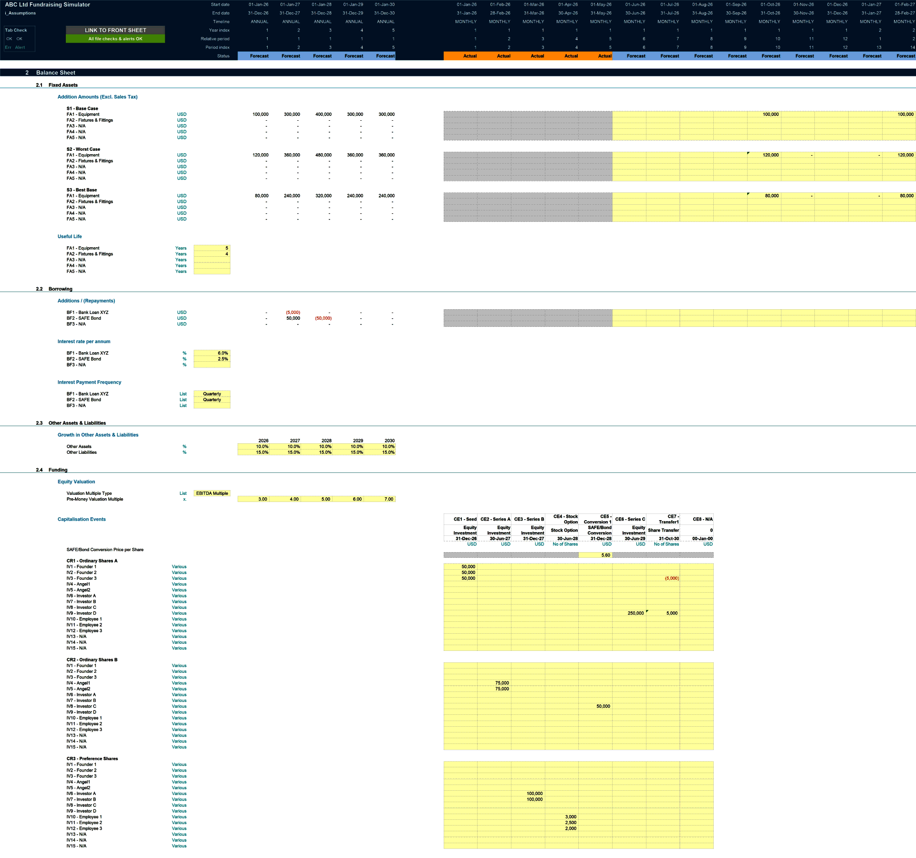Click the 'Balance Sheet' section header

click(x=55, y=73)
